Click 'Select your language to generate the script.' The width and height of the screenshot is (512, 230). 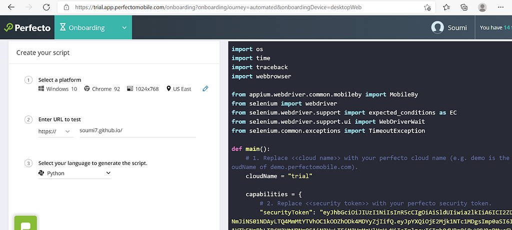pyautogui.click(x=93, y=163)
